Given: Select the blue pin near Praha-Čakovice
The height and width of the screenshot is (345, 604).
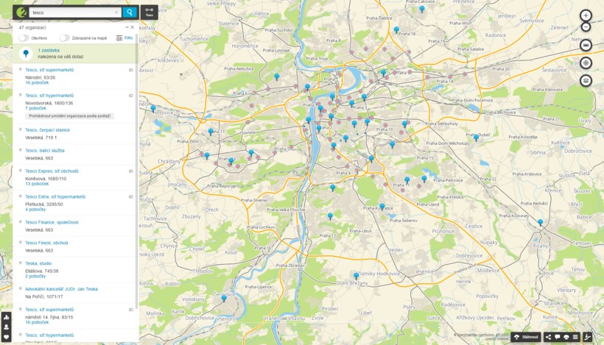Looking at the screenshot, I should (x=422, y=9).
